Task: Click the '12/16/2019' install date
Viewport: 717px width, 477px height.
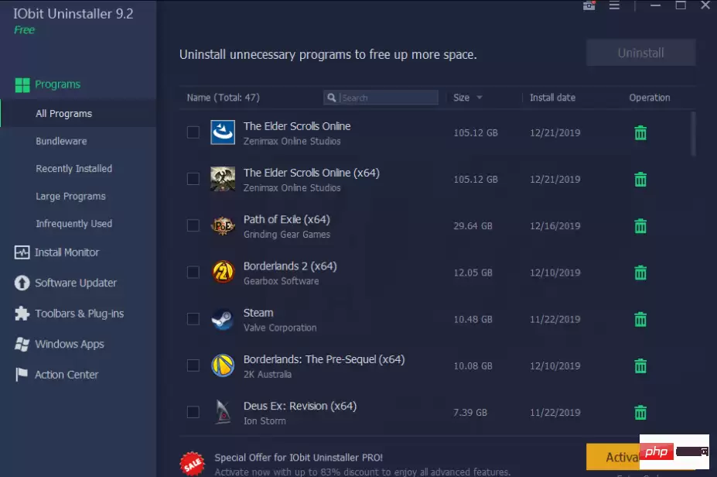Action: pyautogui.click(x=555, y=226)
